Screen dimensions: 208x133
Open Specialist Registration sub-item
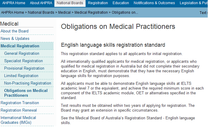[x=23, y=61]
